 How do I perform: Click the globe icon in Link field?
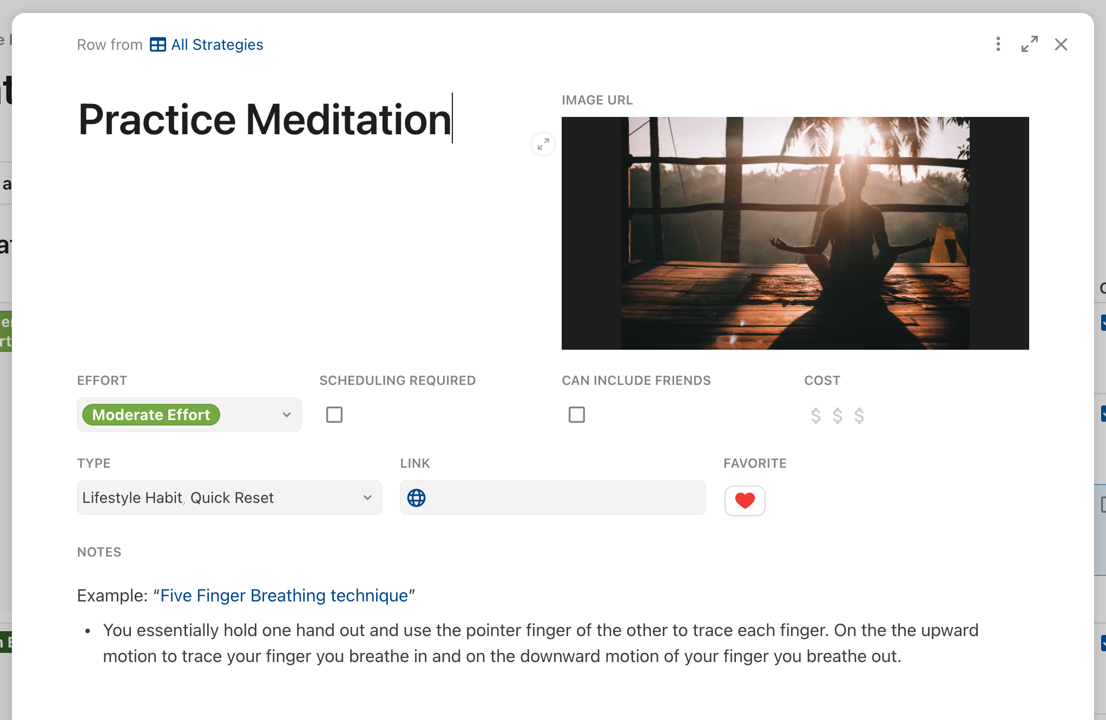(416, 498)
